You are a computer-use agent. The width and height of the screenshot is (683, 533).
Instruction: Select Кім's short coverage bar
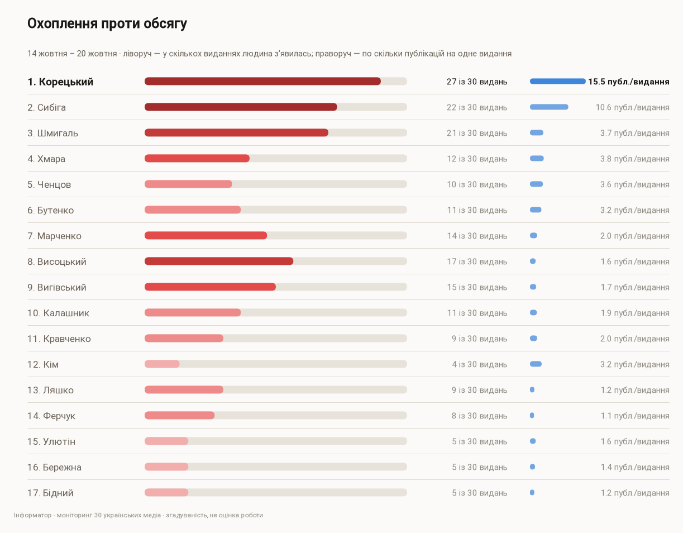click(162, 364)
